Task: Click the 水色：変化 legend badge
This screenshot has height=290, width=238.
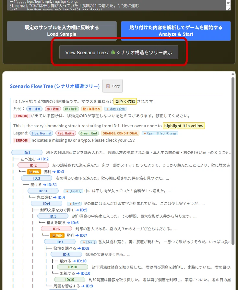Action: [115, 109]
